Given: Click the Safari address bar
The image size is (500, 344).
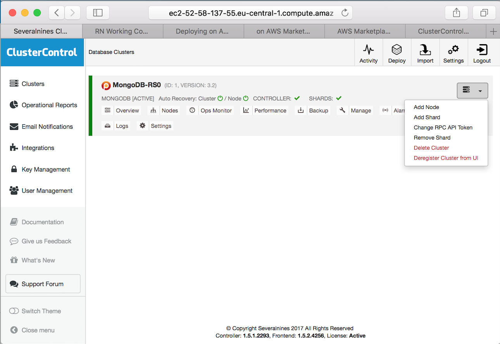Looking at the screenshot, I should [250, 13].
